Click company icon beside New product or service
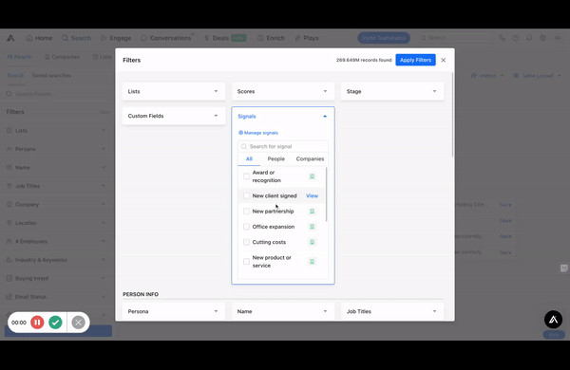 312,262
